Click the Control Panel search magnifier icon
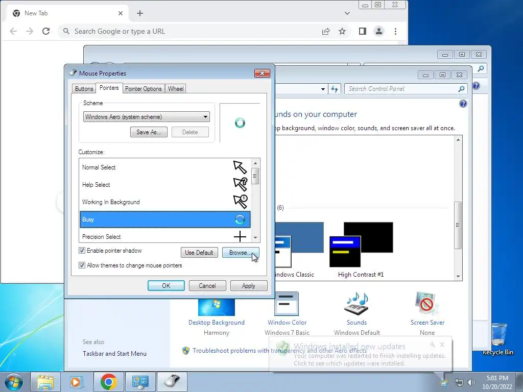523x392 pixels. coord(461,89)
